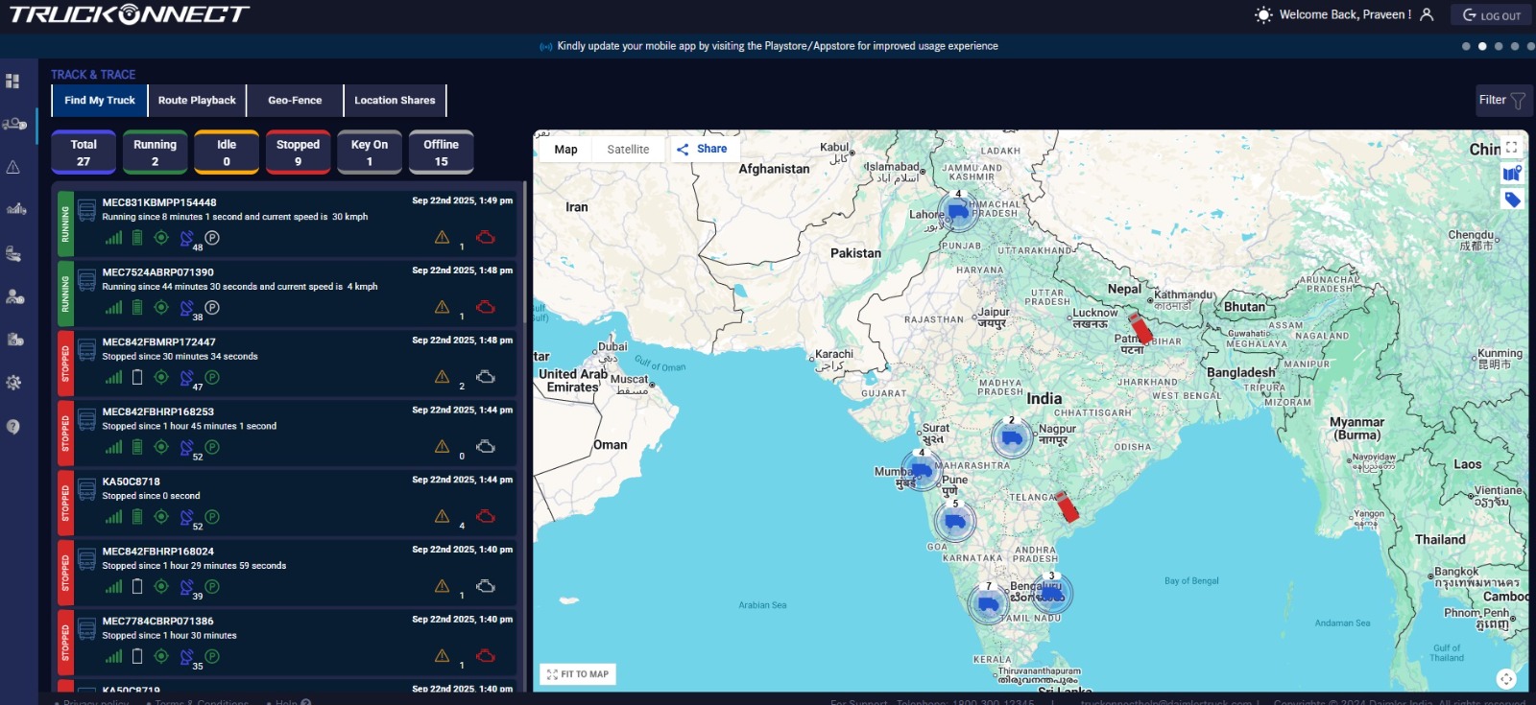Screen dimensions: 1536x705
Task: Open the user profile icon menu
Action: point(1427,15)
